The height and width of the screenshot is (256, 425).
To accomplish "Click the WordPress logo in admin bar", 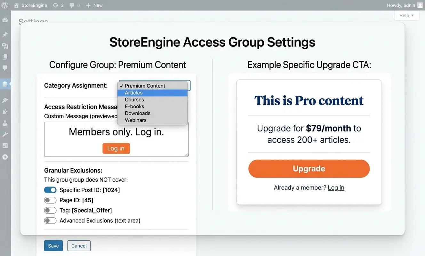I will [5, 5].
